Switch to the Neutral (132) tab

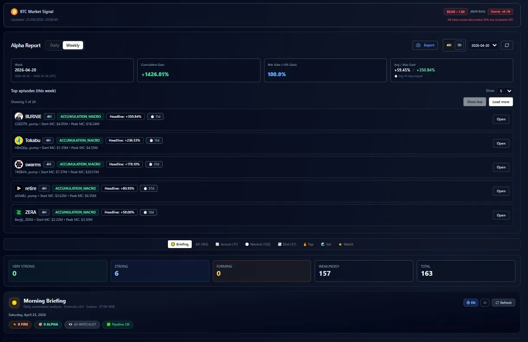[x=258, y=244]
